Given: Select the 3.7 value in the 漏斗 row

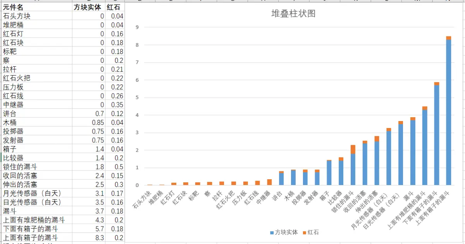Looking at the screenshot, I should [89, 211].
